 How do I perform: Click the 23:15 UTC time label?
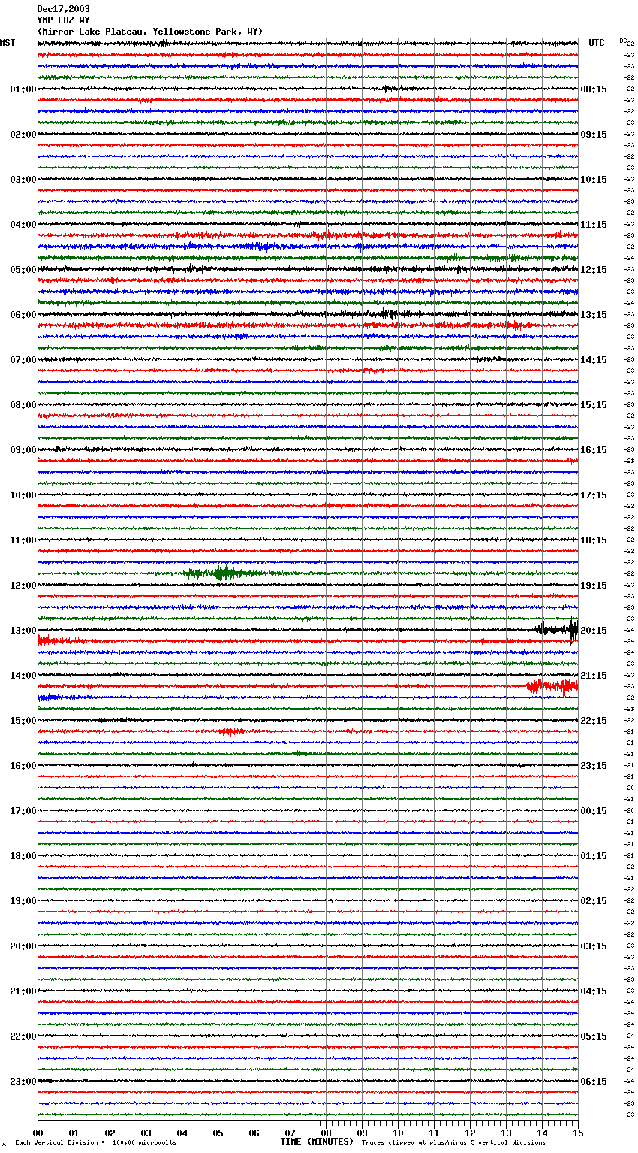[x=594, y=766]
